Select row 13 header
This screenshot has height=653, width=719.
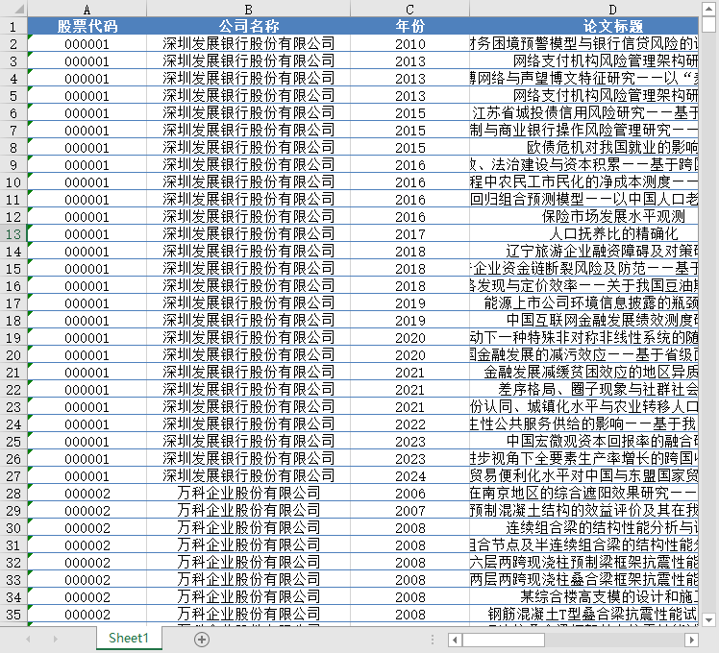(x=13, y=234)
